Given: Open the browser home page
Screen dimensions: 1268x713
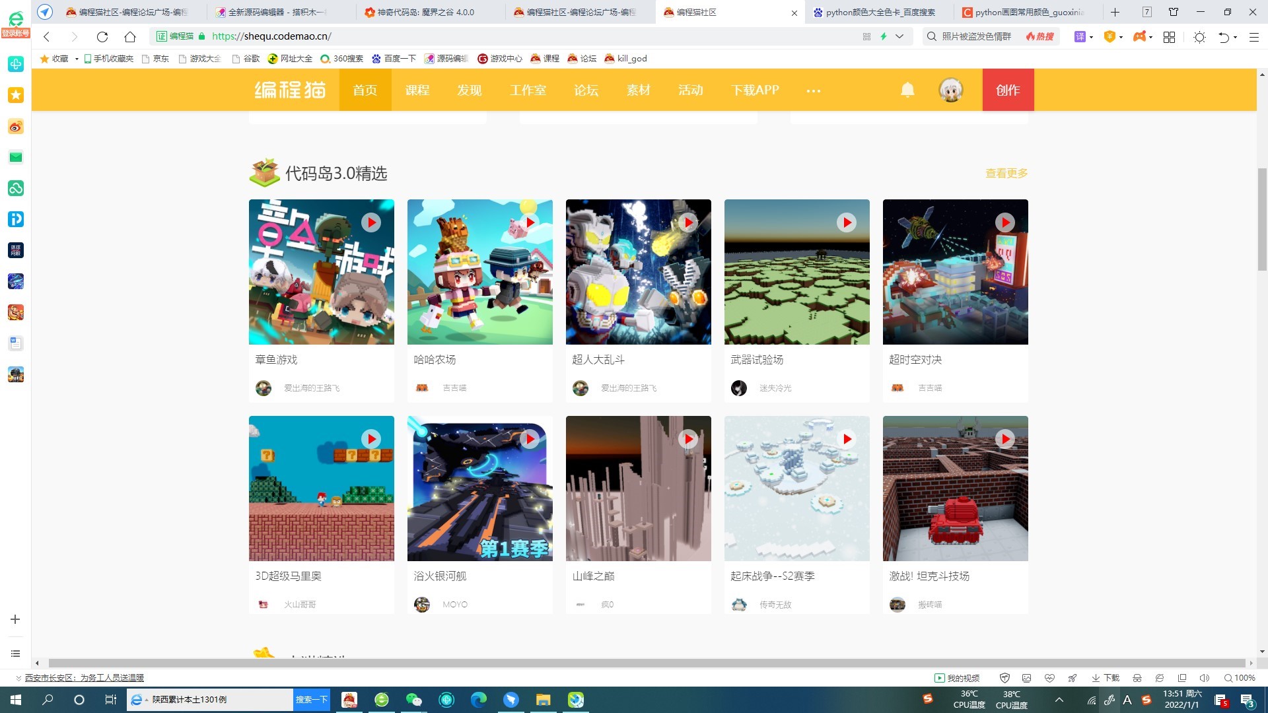Looking at the screenshot, I should point(130,37).
